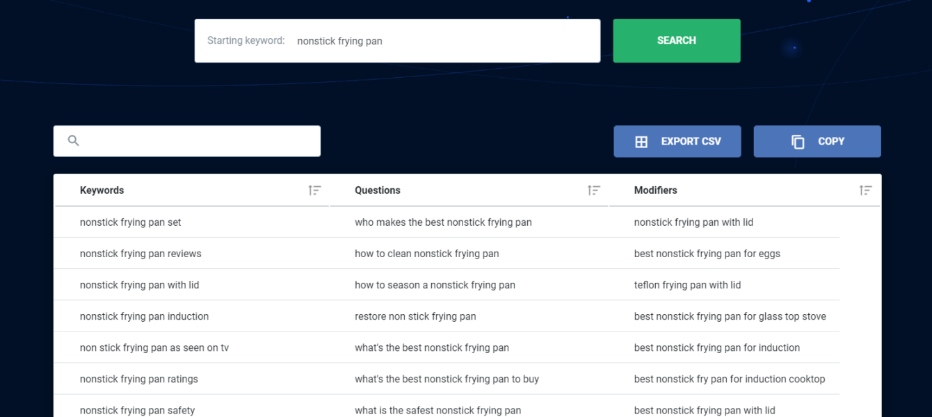Select the modifier 'teflon frying pan with lid'
The width and height of the screenshot is (932, 417).
click(687, 284)
